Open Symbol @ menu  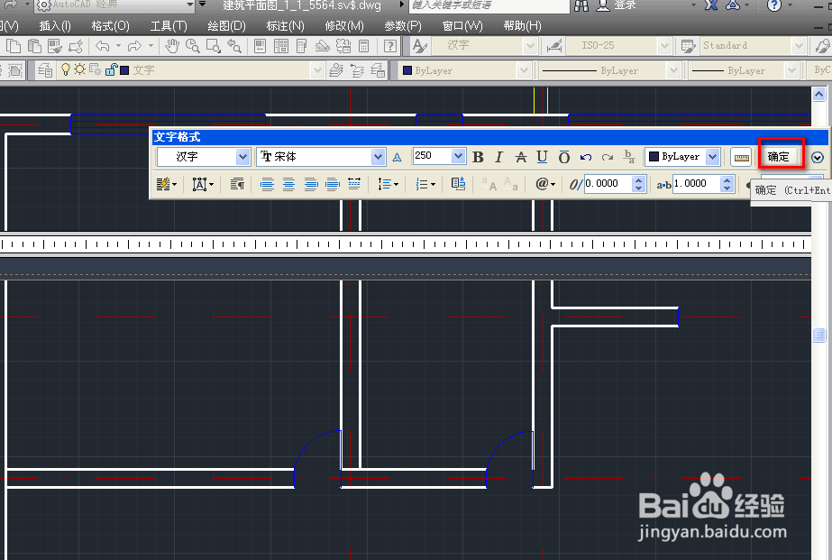545,184
